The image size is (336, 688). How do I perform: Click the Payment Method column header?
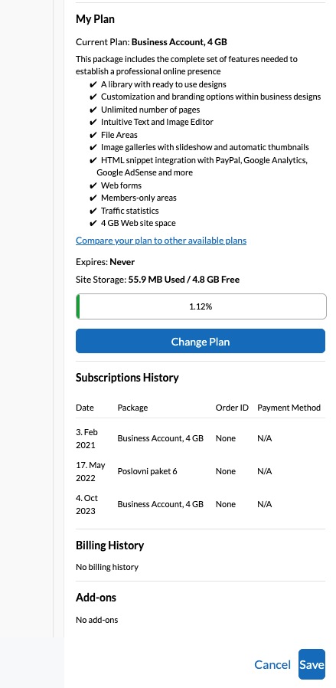click(x=289, y=408)
